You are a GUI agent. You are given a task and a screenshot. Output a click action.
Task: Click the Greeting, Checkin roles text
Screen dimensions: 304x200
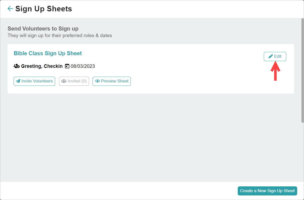point(42,66)
